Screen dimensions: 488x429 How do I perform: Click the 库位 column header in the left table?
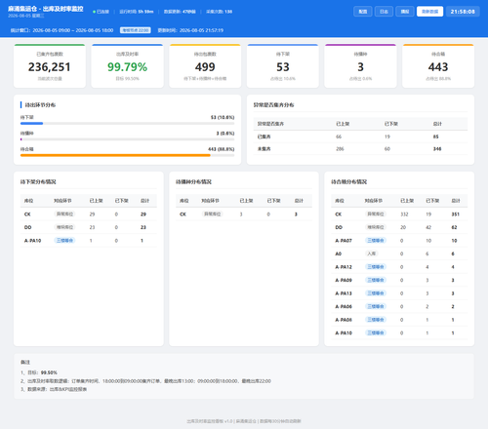click(x=28, y=201)
